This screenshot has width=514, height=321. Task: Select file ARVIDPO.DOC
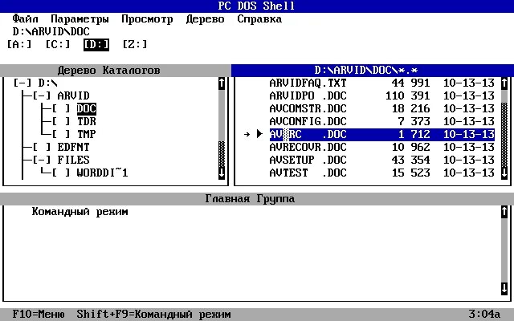tap(382, 95)
